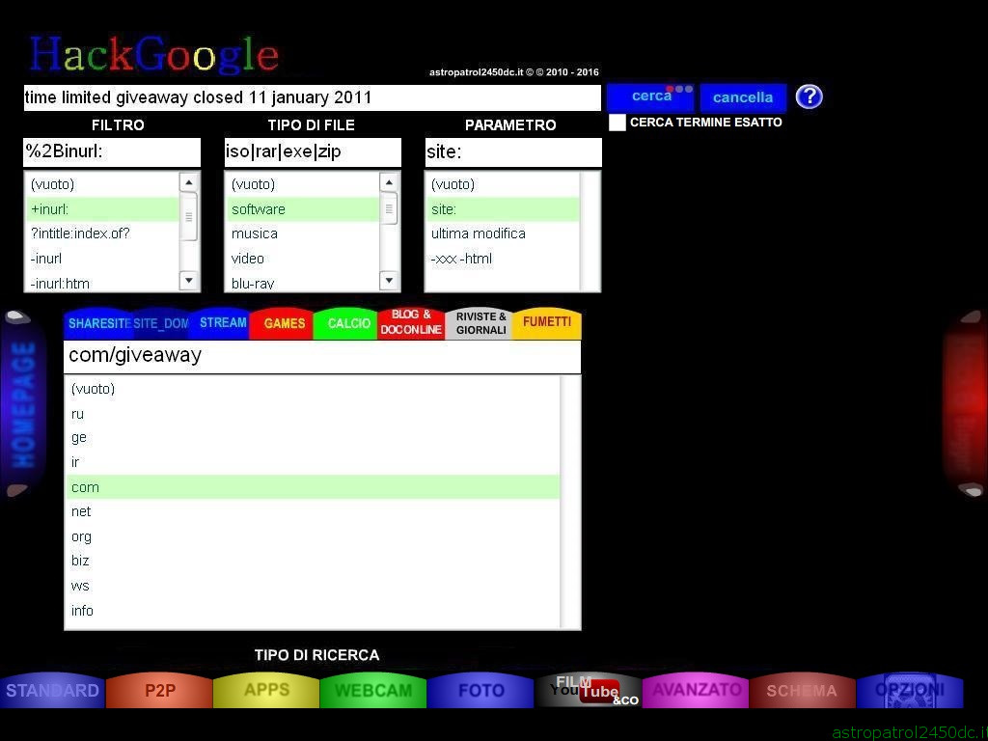Image resolution: width=988 pixels, height=741 pixels.
Task: Click the FILTRO list scrollbar thumb
Action: (x=189, y=216)
